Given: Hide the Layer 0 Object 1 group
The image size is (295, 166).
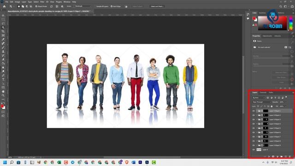Looking at the screenshot, I should pyautogui.click(x=254, y=111).
